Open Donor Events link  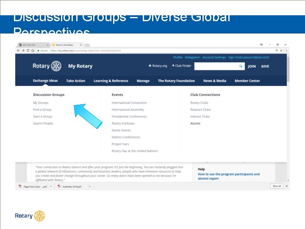click(121, 130)
